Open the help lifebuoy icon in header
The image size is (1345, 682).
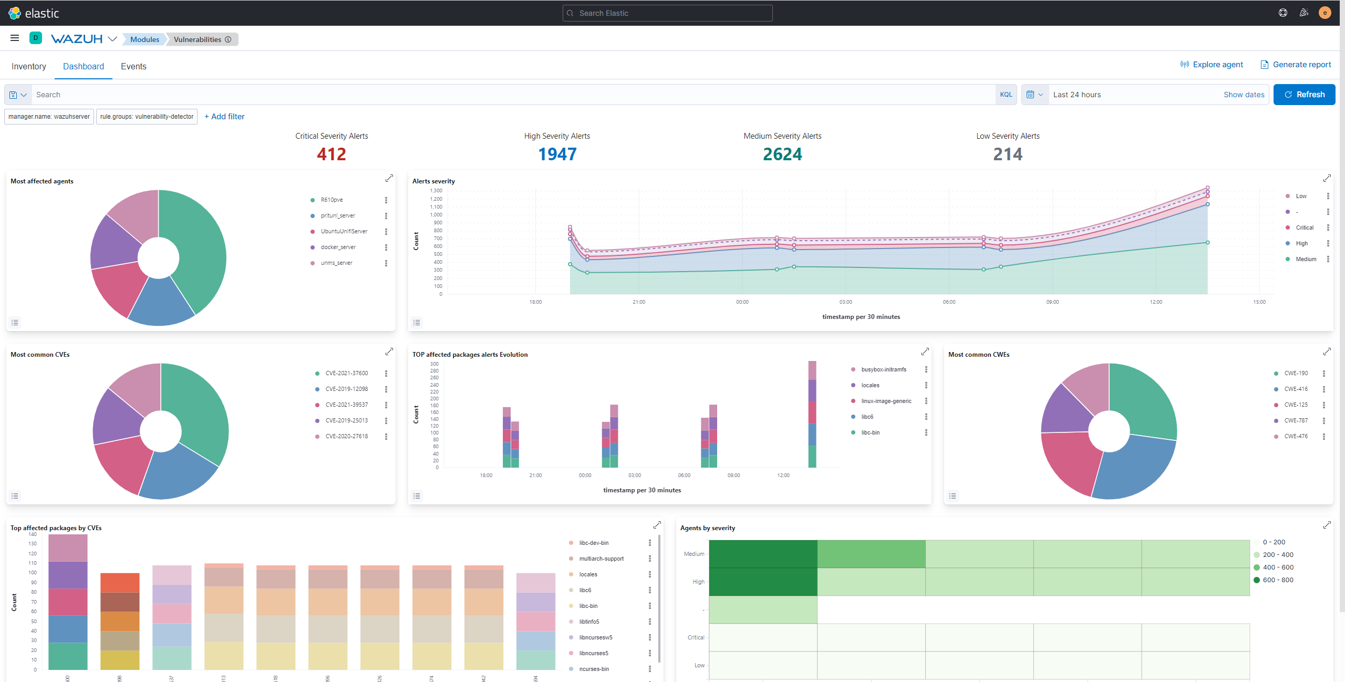(x=1282, y=13)
